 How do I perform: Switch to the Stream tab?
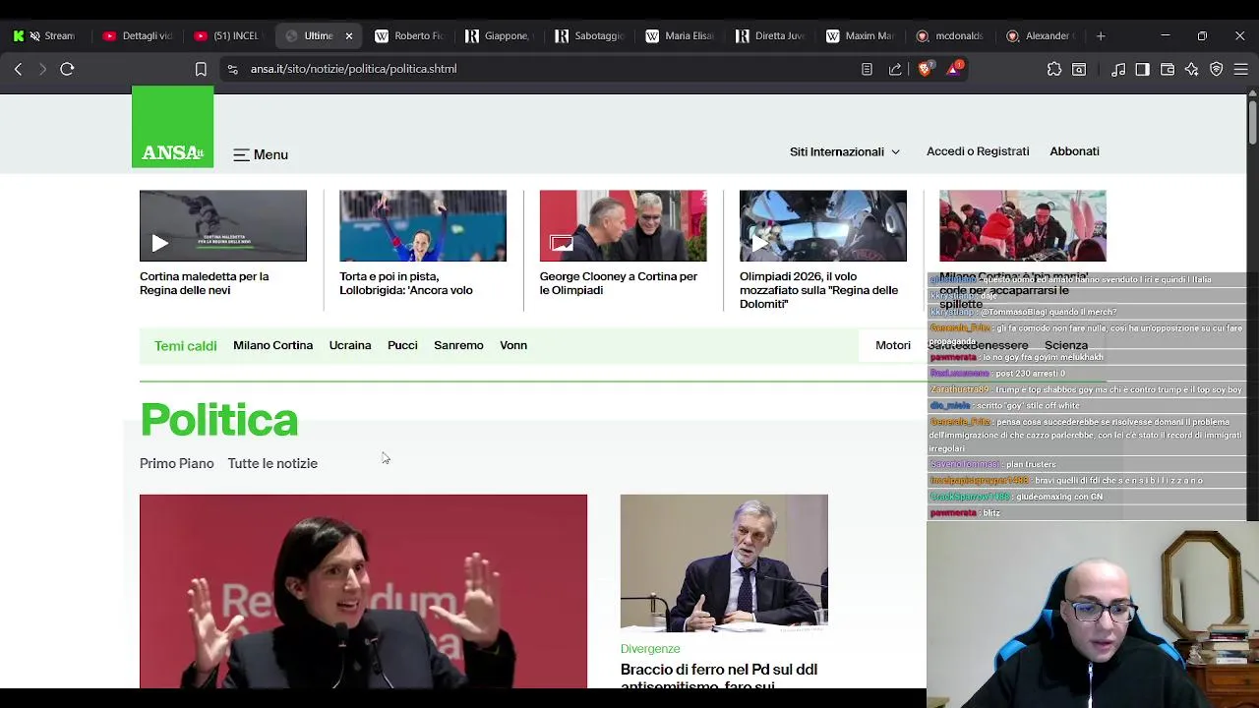[59, 35]
